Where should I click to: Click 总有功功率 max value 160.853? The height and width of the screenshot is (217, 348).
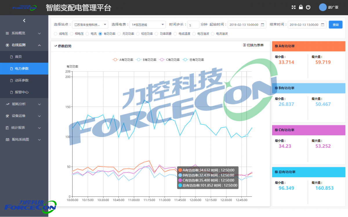[x=325, y=188]
